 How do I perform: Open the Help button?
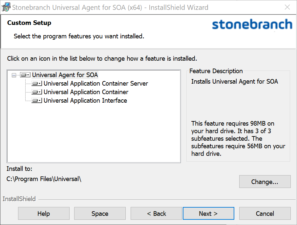tap(44, 214)
